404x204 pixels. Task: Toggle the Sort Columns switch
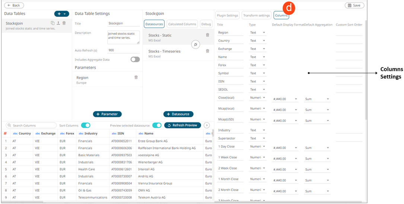coord(86,125)
